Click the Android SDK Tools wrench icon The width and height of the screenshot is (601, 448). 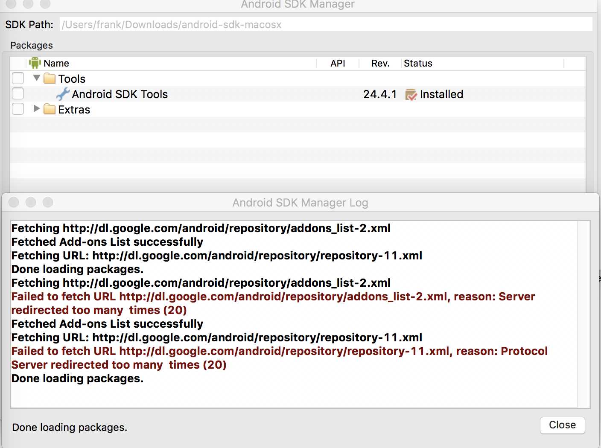click(63, 94)
